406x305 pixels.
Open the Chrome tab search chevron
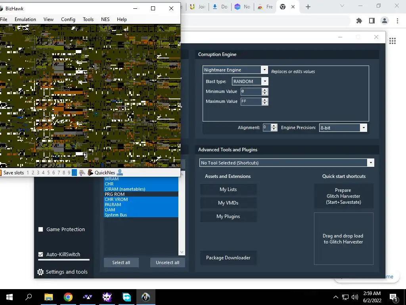(342, 6)
